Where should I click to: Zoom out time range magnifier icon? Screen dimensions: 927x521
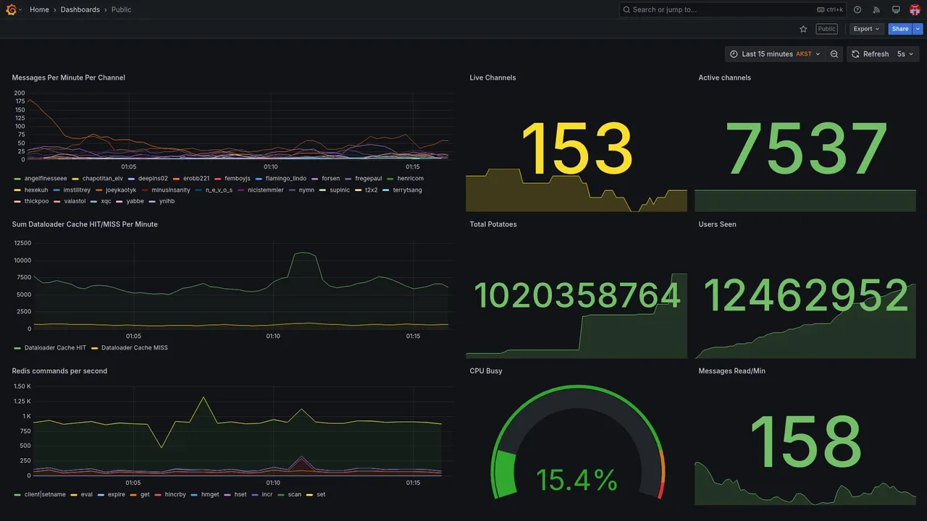[834, 54]
